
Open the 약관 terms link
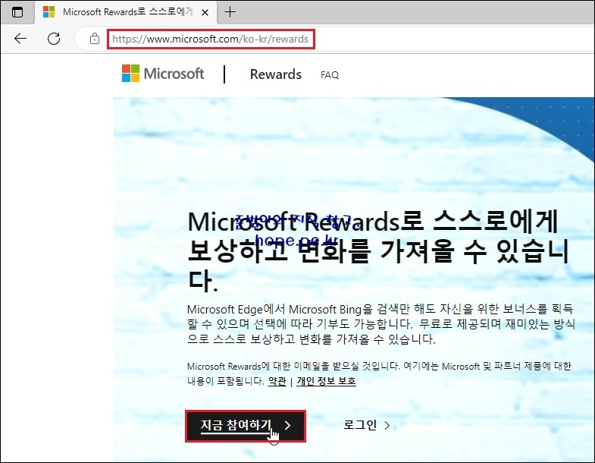tap(277, 381)
